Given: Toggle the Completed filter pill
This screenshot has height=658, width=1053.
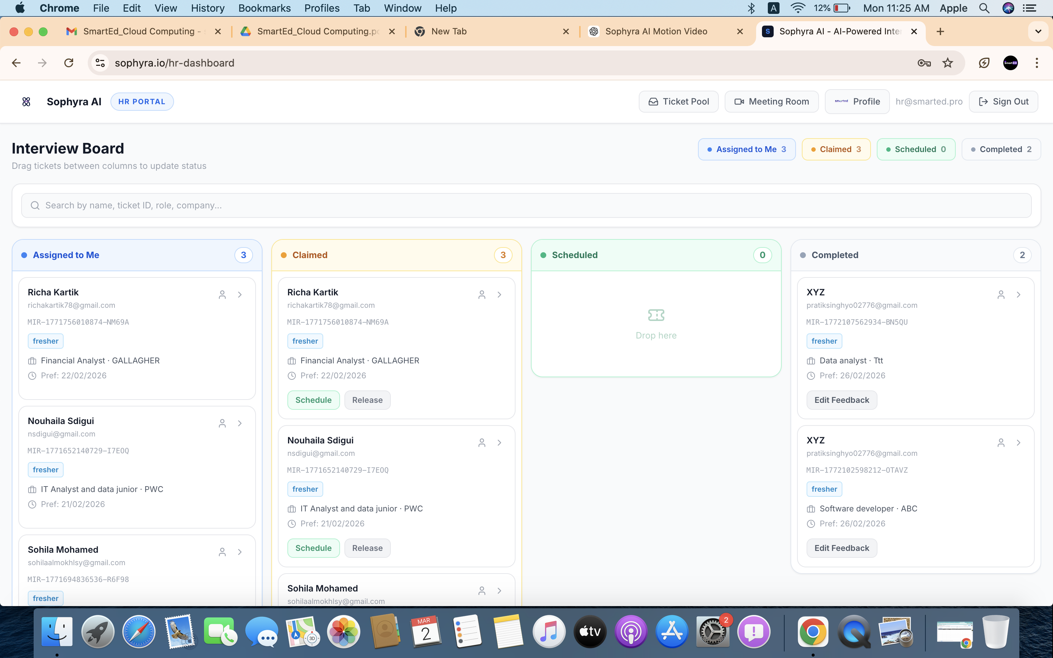Looking at the screenshot, I should (1000, 149).
